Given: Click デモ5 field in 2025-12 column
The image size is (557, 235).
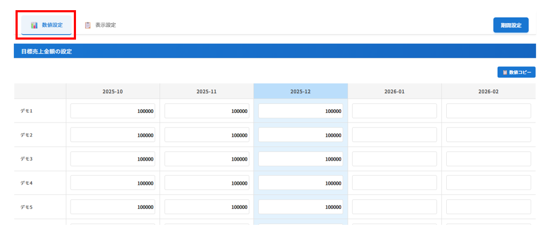Looking at the screenshot, I should tap(300, 207).
